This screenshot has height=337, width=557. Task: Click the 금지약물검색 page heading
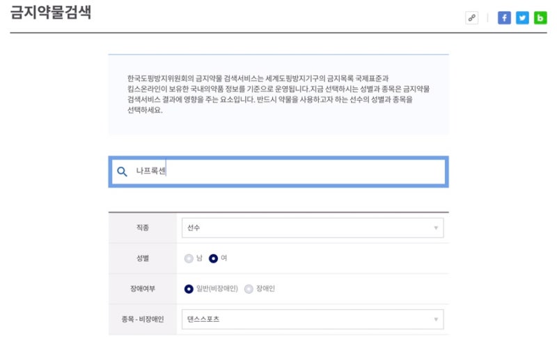coord(51,14)
